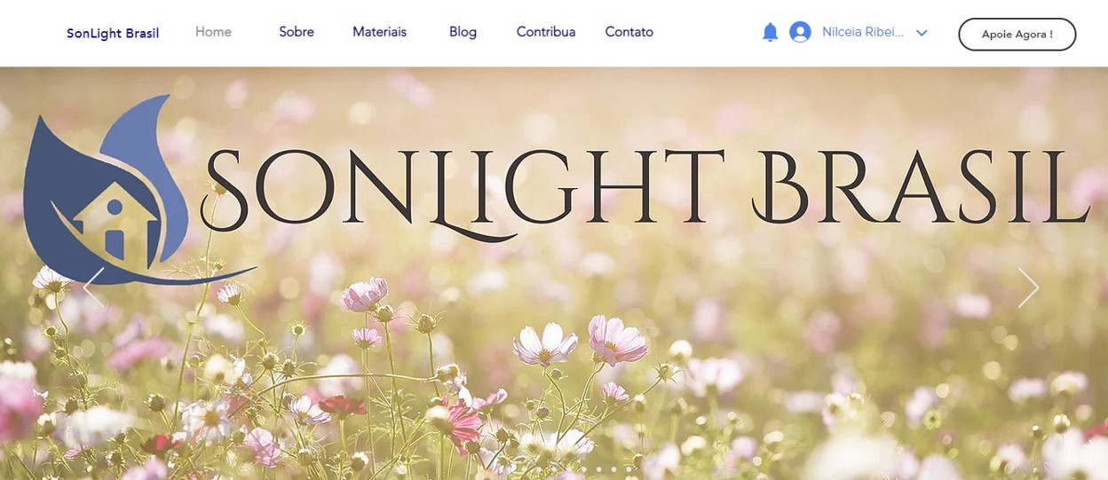Open the Home menu item

(x=213, y=32)
